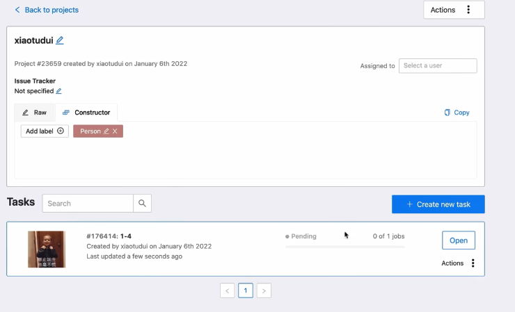Open the Assigned to user selector
The height and width of the screenshot is (312, 515).
(x=438, y=66)
